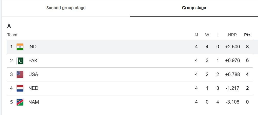Image resolution: width=258 pixels, height=115 pixels.
Task: Switch to the Second group stage tab
Action: [66, 8]
